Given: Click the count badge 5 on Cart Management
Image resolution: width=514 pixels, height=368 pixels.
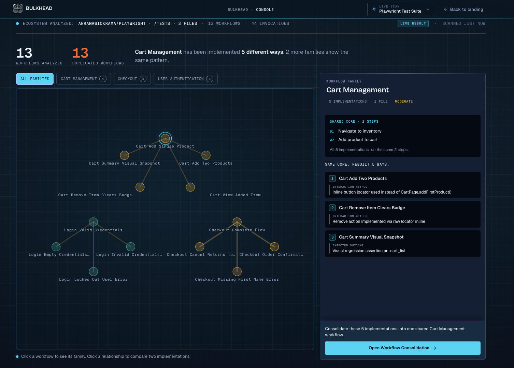Looking at the screenshot, I should tap(103, 79).
